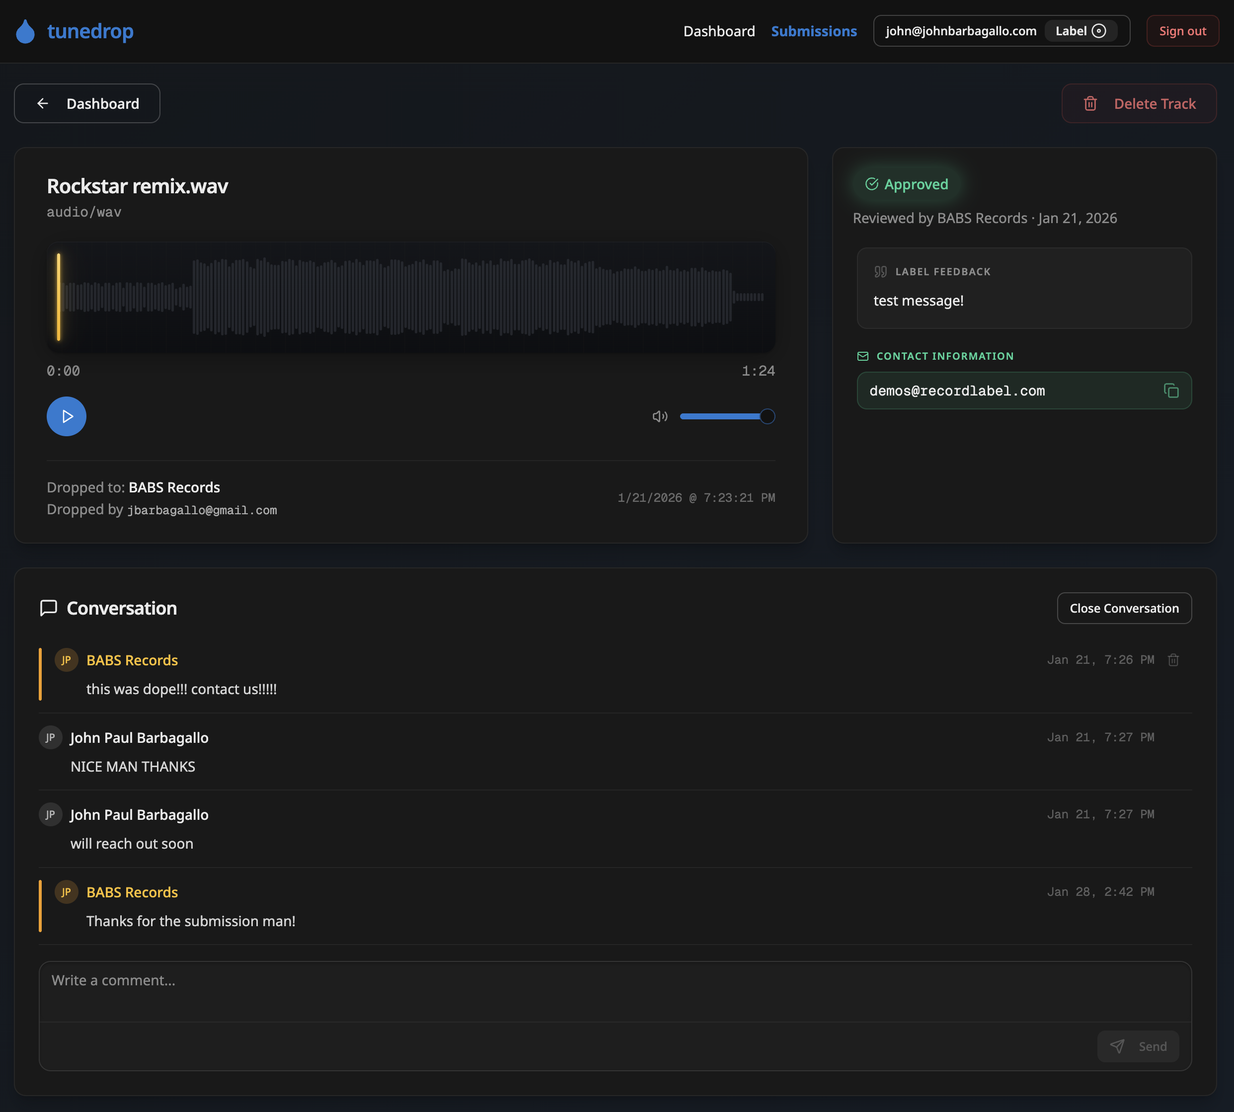The height and width of the screenshot is (1112, 1234).
Task: Click the Delete Track button
Action: (x=1139, y=104)
